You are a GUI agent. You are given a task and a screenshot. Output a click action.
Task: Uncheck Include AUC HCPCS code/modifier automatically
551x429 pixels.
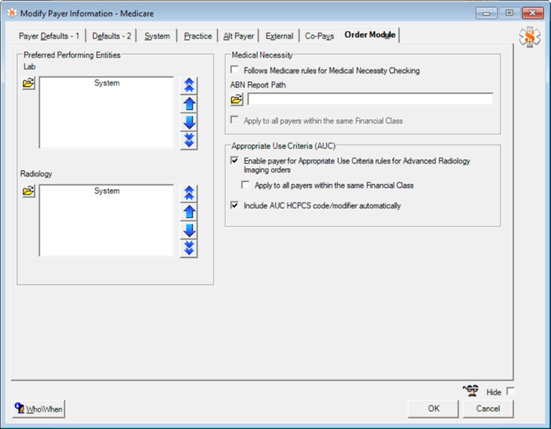pos(235,205)
